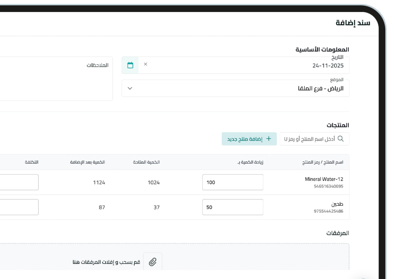This screenshot has height=279, width=395.
Task: Click the paperclip attachment icon
Action: (152, 261)
